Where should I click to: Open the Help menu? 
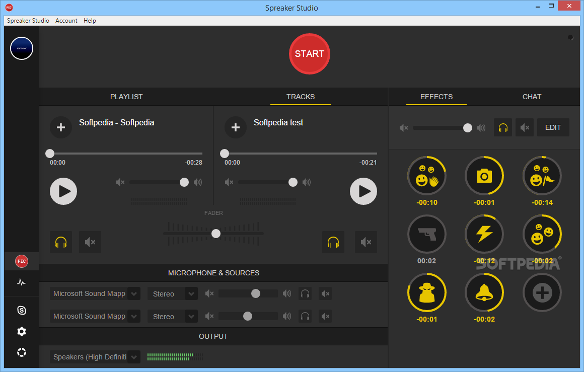click(90, 21)
